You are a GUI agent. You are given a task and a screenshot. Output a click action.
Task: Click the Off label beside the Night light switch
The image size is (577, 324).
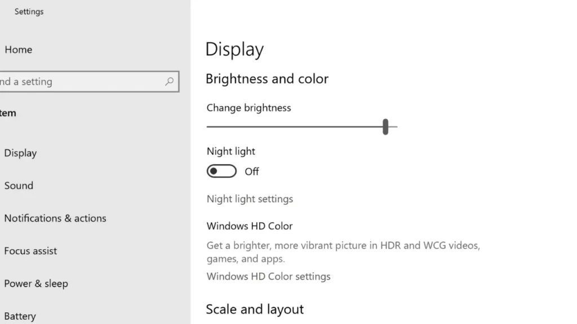click(252, 172)
